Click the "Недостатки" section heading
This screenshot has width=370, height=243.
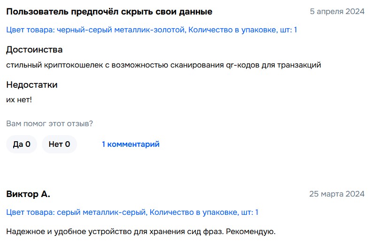click(x=32, y=85)
